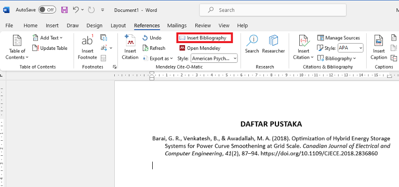Open the Help tab
399x187 pixels.
pyautogui.click(x=243, y=25)
